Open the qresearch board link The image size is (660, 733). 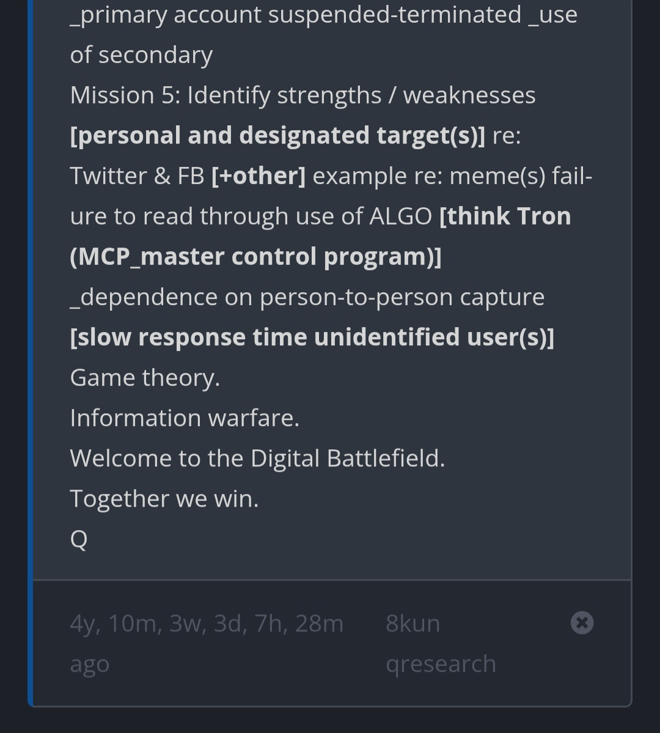(x=441, y=664)
